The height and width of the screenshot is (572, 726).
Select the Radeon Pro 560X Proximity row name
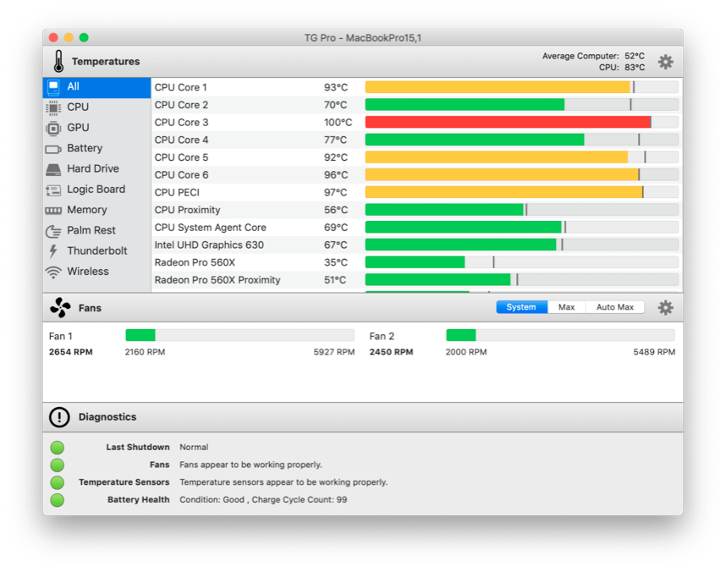click(x=217, y=280)
